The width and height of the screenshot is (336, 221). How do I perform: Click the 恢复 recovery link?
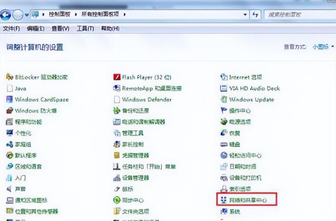coord(235,133)
